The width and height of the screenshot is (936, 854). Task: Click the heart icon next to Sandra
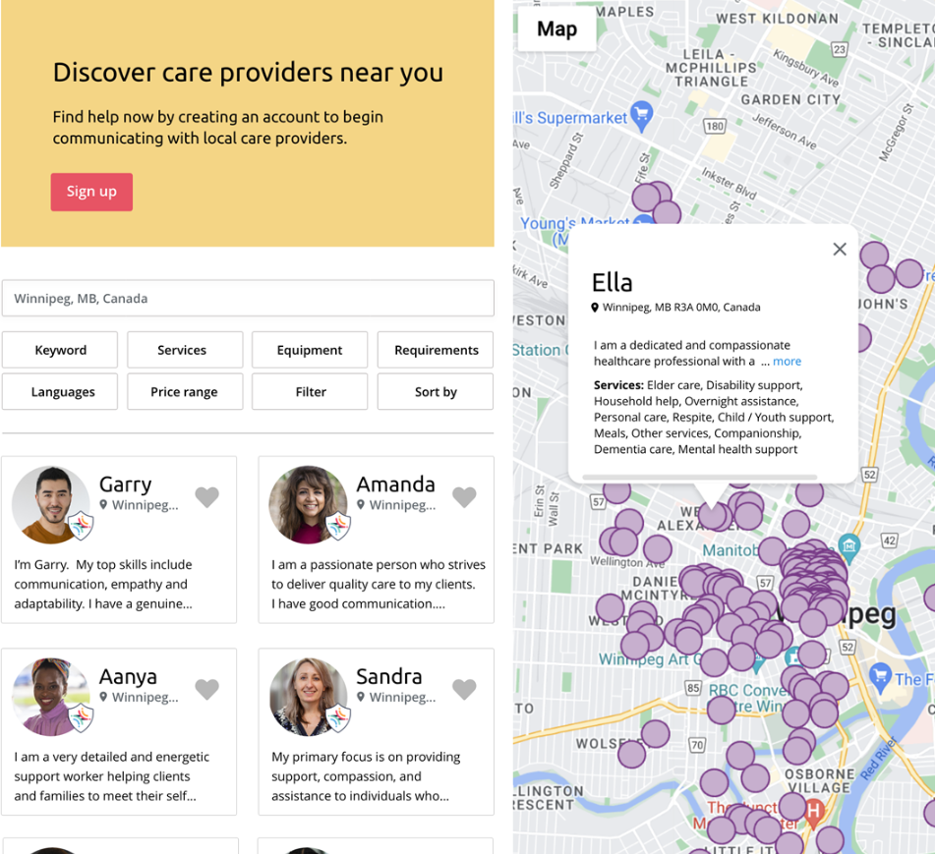coord(464,690)
